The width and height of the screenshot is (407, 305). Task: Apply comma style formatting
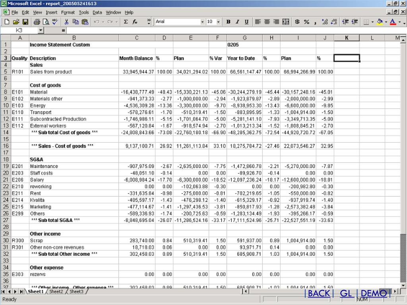(x=315, y=22)
